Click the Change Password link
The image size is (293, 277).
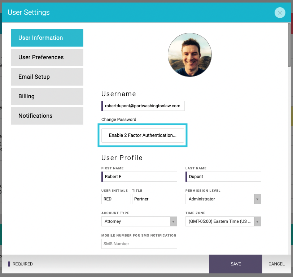tap(119, 120)
